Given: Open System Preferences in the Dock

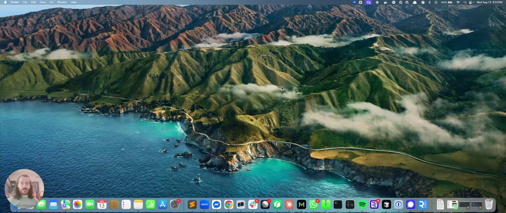Looking at the screenshot, I should tap(175, 204).
